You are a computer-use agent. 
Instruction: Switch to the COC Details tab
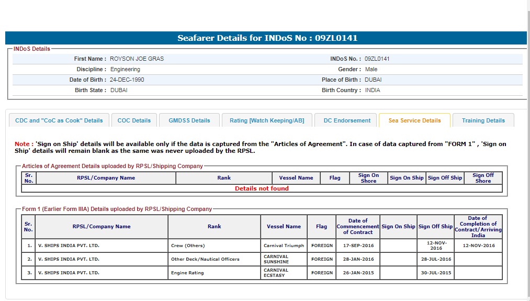pyautogui.click(x=134, y=120)
